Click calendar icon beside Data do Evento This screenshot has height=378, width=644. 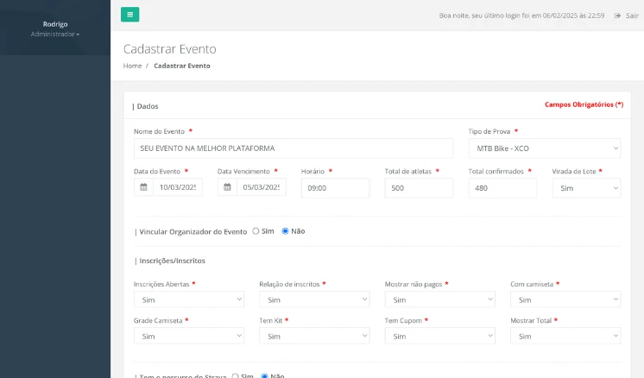pyautogui.click(x=143, y=187)
